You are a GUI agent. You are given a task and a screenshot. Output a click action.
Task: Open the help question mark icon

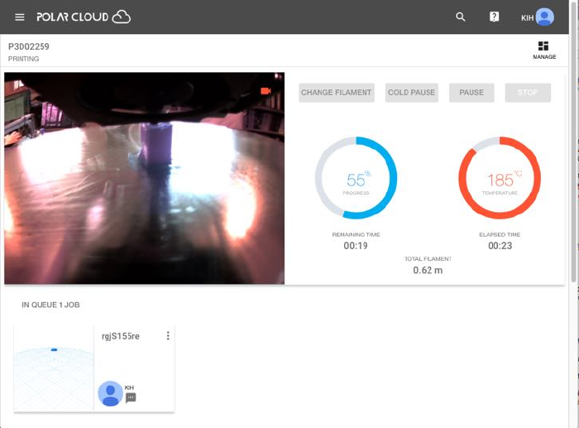[494, 17]
